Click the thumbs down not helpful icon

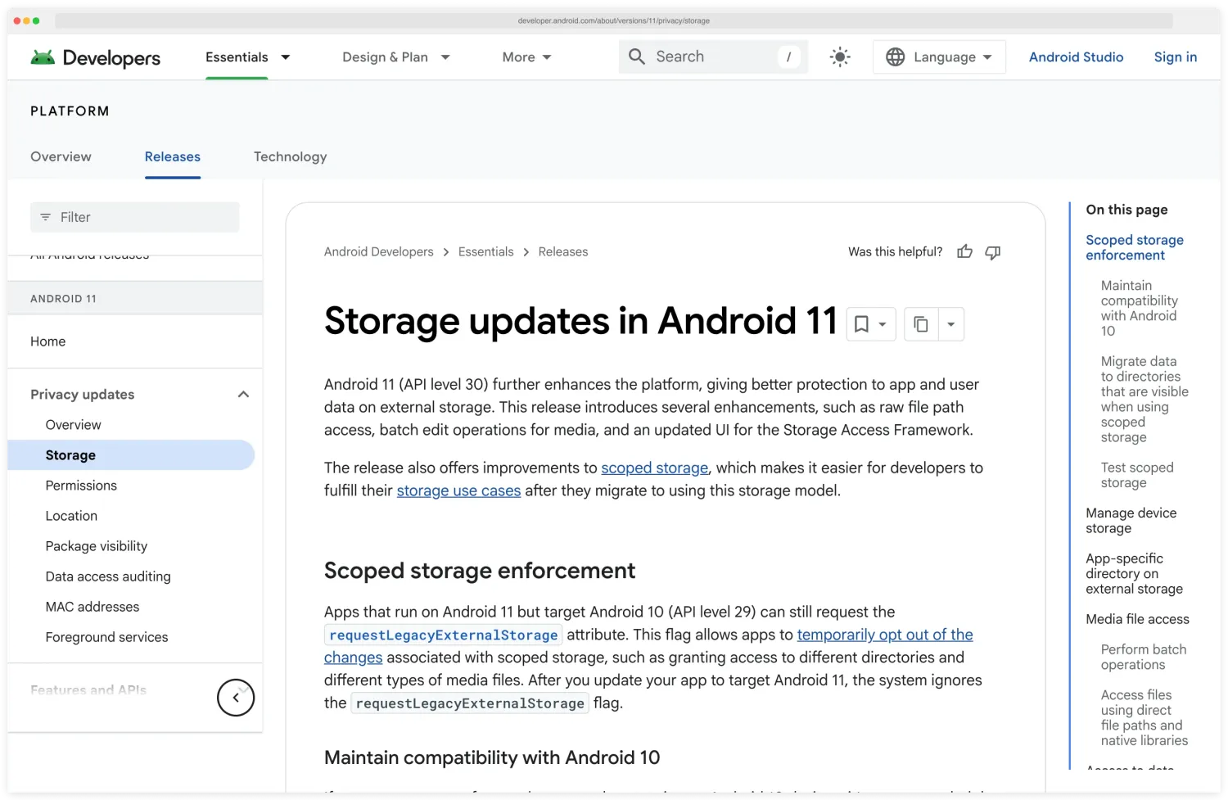point(992,252)
